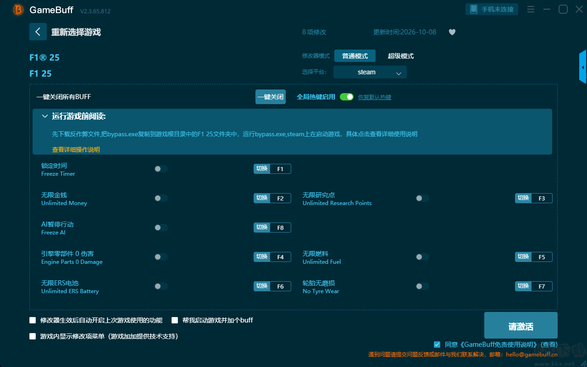Screen dimensions: 587x367
Task: Toggle the Freeze Timer switch
Action: click(x=161, y=169)
